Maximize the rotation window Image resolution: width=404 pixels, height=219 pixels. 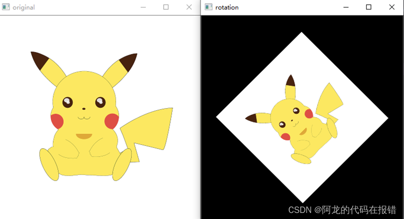click(x=369, y=7)
